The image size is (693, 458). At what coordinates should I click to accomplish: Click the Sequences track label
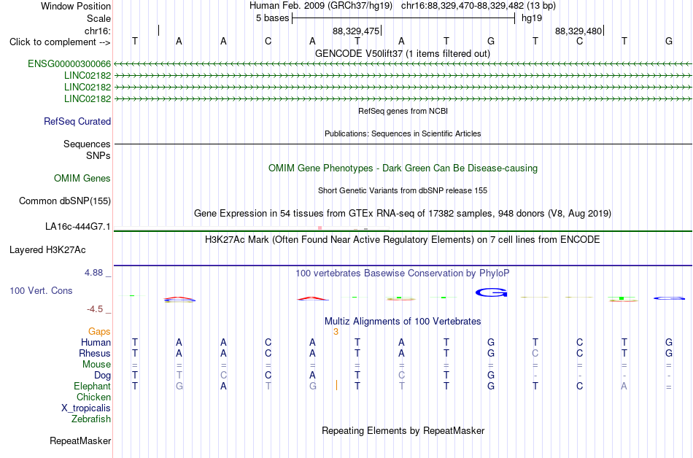pyautogui.click(x=87, y=144)
